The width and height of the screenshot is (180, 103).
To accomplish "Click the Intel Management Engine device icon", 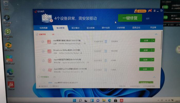I will click(x=49, y=42).
